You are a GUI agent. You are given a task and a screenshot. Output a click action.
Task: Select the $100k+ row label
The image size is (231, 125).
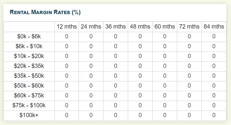click(x=29, y=115)
